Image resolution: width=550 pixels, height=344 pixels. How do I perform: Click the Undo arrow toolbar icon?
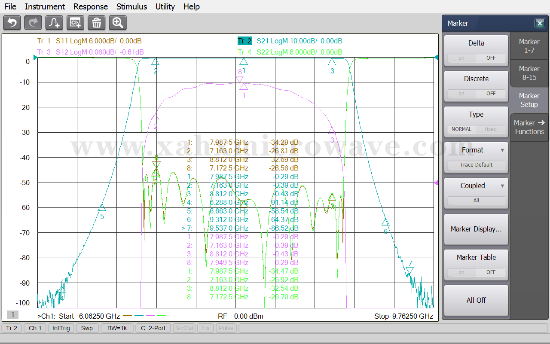(12, 23)
